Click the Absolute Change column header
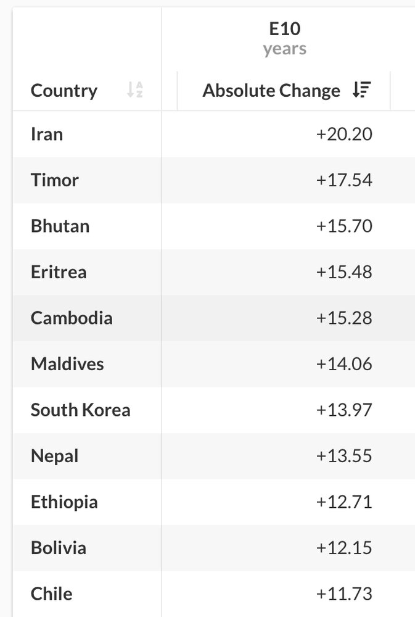The image size is (415, 617). [271, 91]
